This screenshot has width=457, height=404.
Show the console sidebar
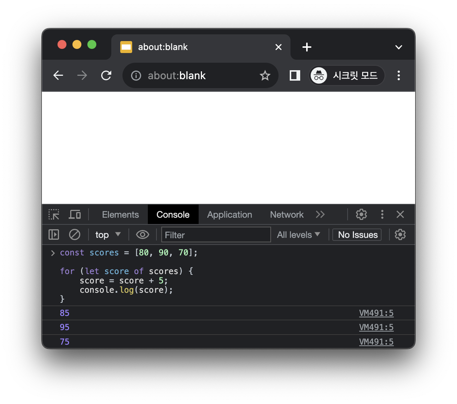tap(54, 234)
